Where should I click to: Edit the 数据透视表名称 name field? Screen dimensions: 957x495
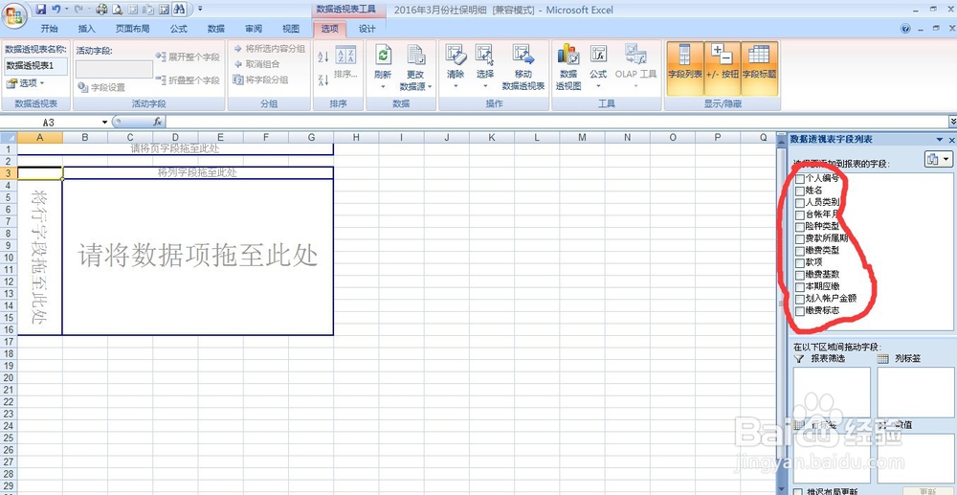(36, 65)
